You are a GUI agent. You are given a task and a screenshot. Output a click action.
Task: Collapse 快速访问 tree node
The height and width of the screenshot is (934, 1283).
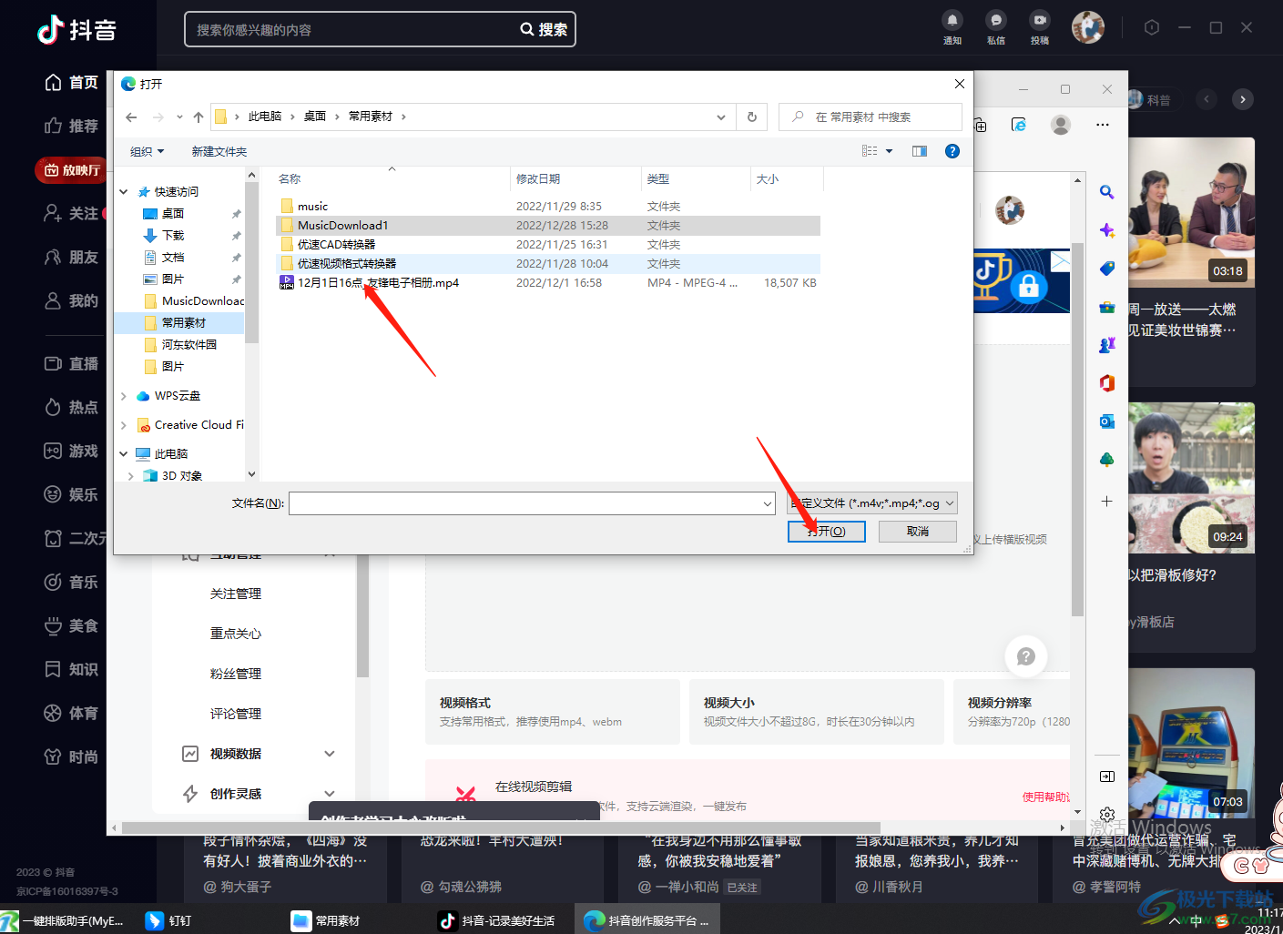124,192
